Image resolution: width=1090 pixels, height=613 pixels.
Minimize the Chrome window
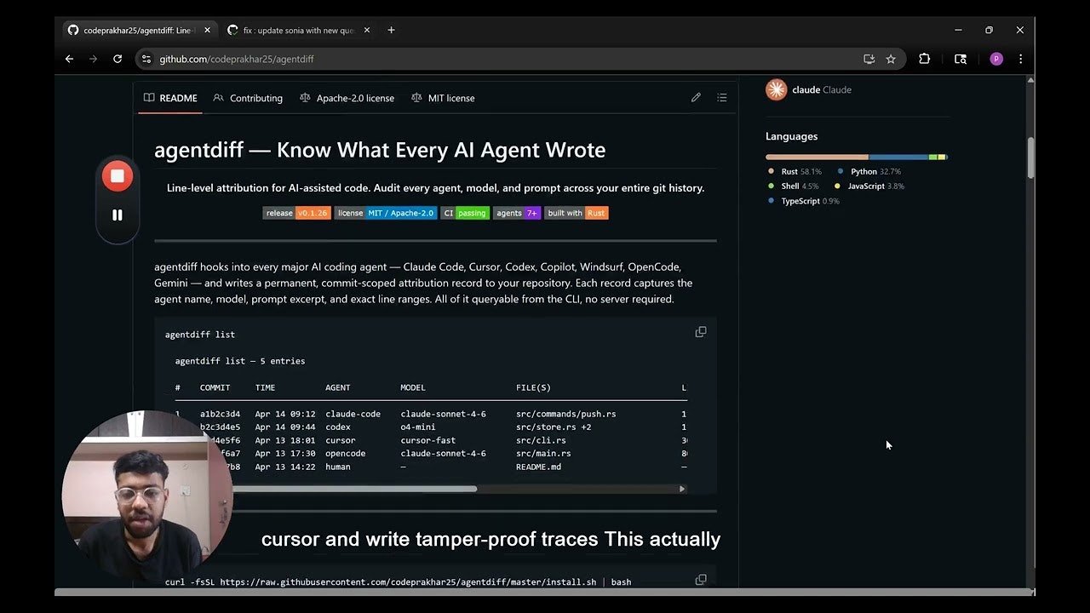(958, 30)
